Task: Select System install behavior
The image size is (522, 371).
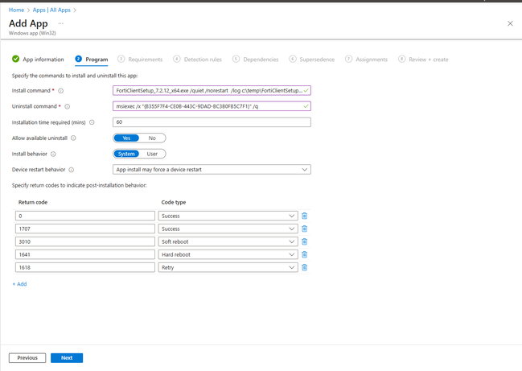Action: click(126, 154)
